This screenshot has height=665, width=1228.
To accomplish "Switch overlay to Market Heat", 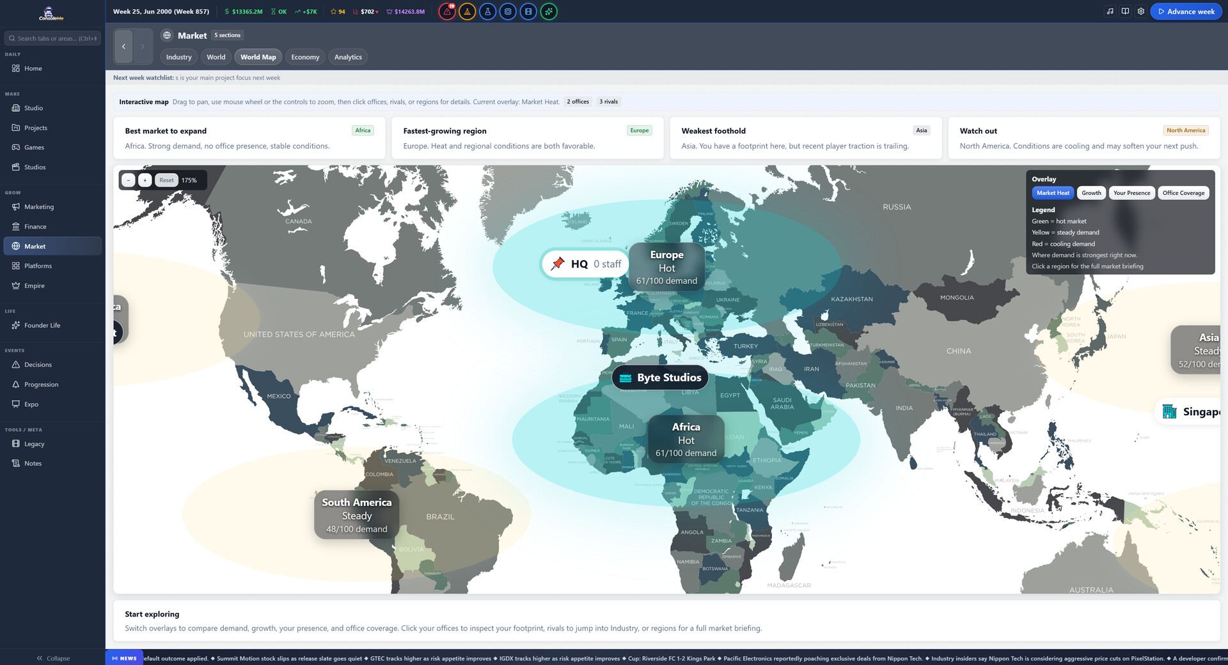I will click(x=1053, y=193).
